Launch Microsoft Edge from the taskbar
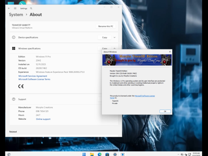Viewport: 208px width, 156px height. (99, 154)
